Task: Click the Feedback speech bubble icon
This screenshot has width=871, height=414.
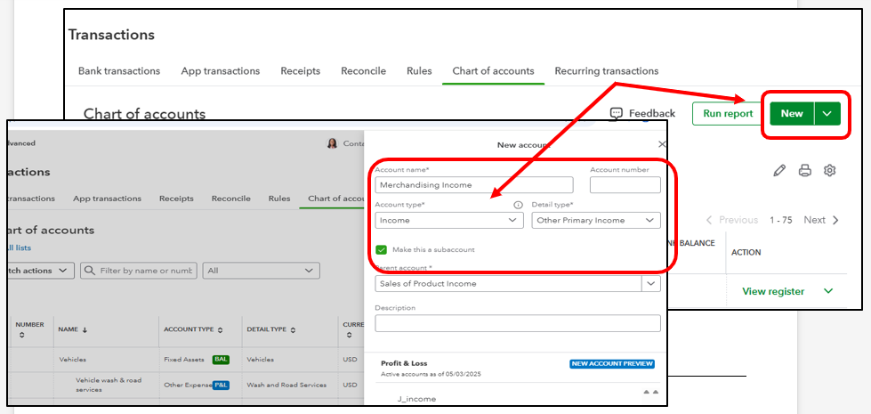Action: [616, 113]
